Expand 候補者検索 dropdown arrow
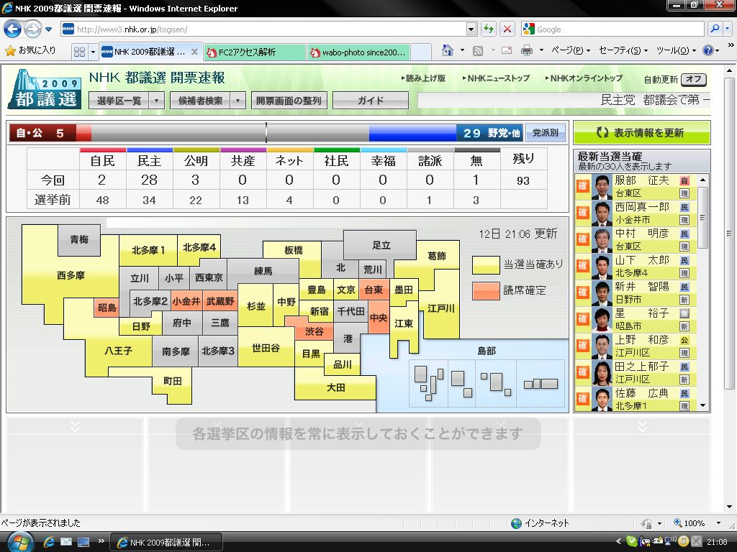 238,101
